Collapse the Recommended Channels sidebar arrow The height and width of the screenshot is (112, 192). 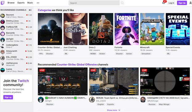(x=30, y=10)
